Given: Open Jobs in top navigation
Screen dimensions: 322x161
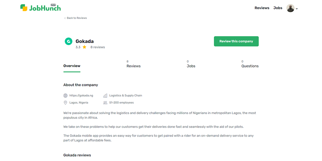Looking at the screenshot, I should pos(278,8).
